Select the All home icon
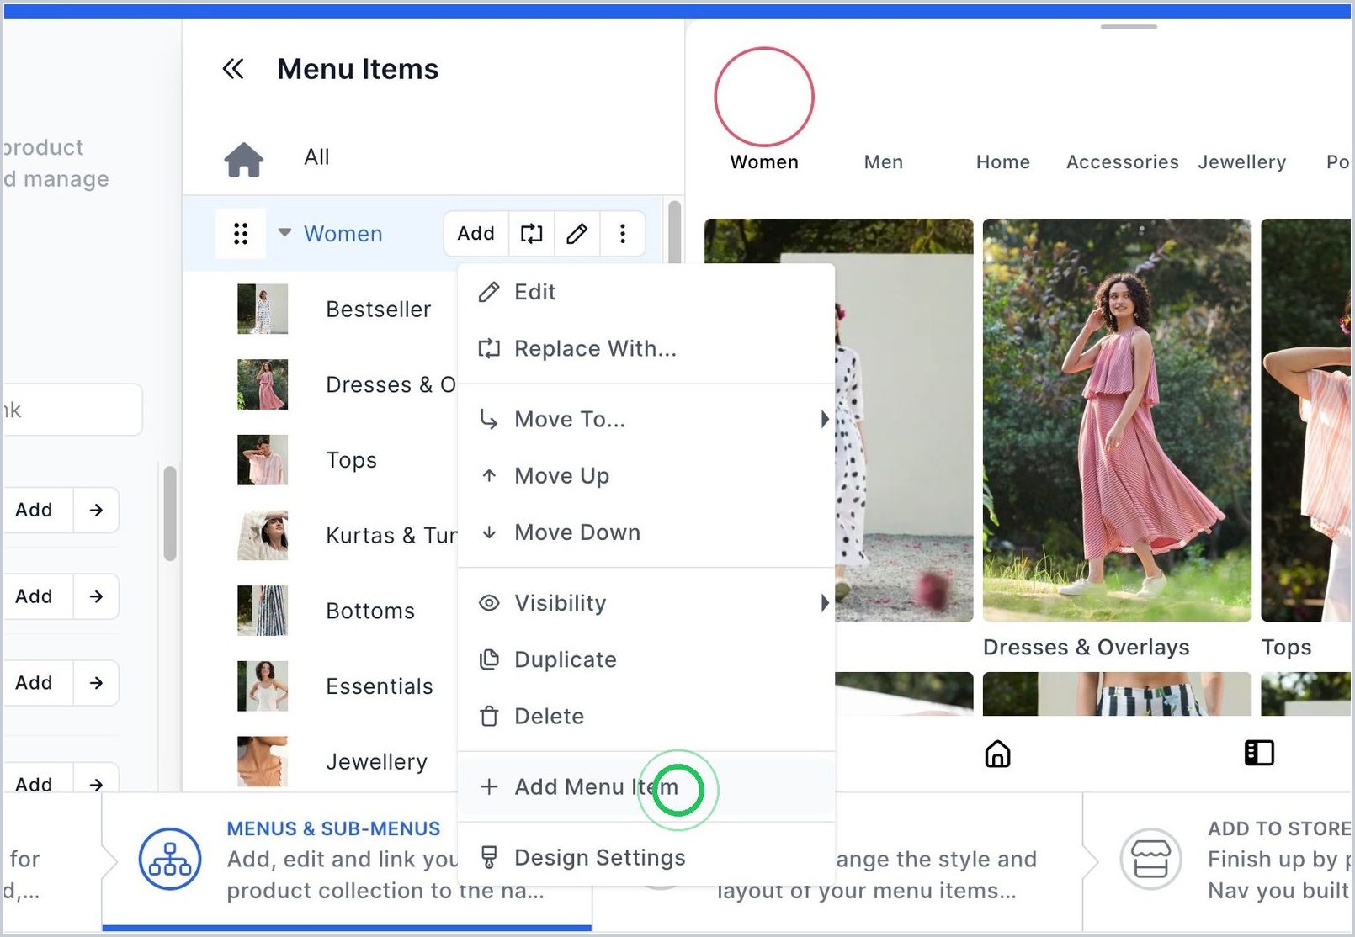 pyautogui.click(x=244, y=158)
